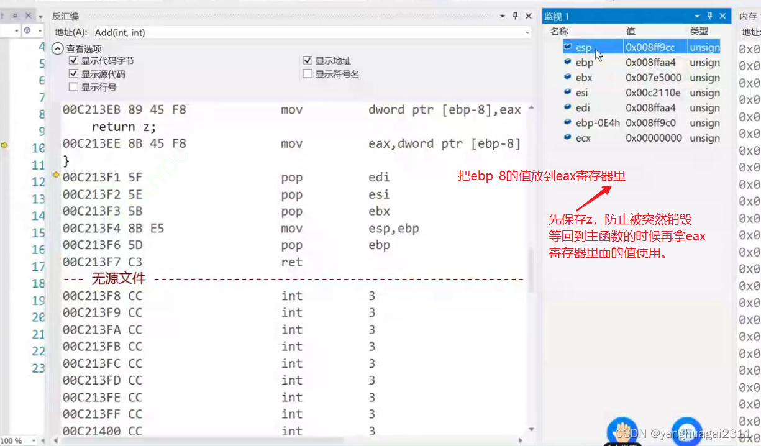Open left navigation bar member dropdown arrow
761x446 pixels.
click(40, 30)
